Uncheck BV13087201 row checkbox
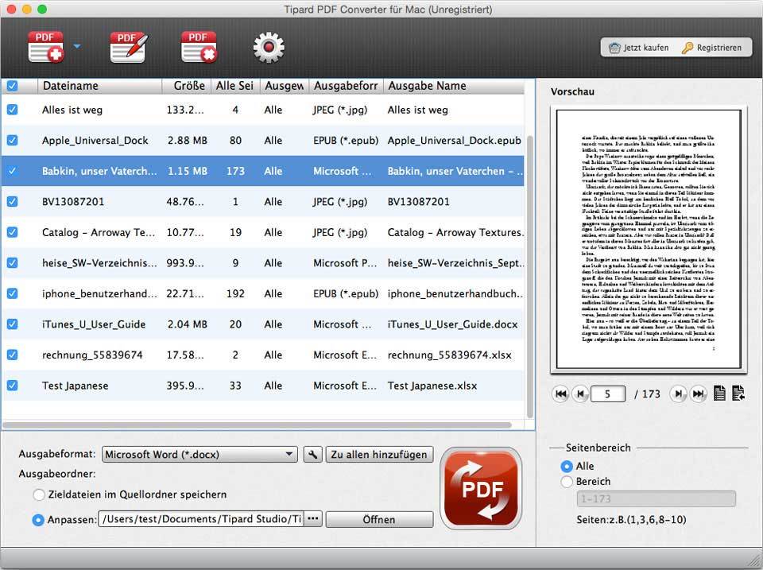 pyautogui.click(x=12, y=201)
